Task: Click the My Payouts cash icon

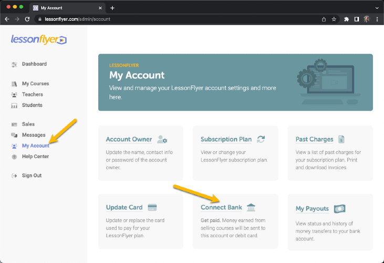Action: click(x=340, y=209)
